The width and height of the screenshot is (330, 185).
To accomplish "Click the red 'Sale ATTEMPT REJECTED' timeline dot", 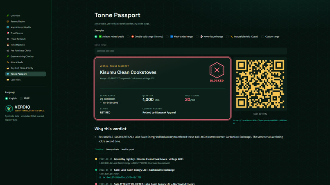I will (x=96, y=184).
